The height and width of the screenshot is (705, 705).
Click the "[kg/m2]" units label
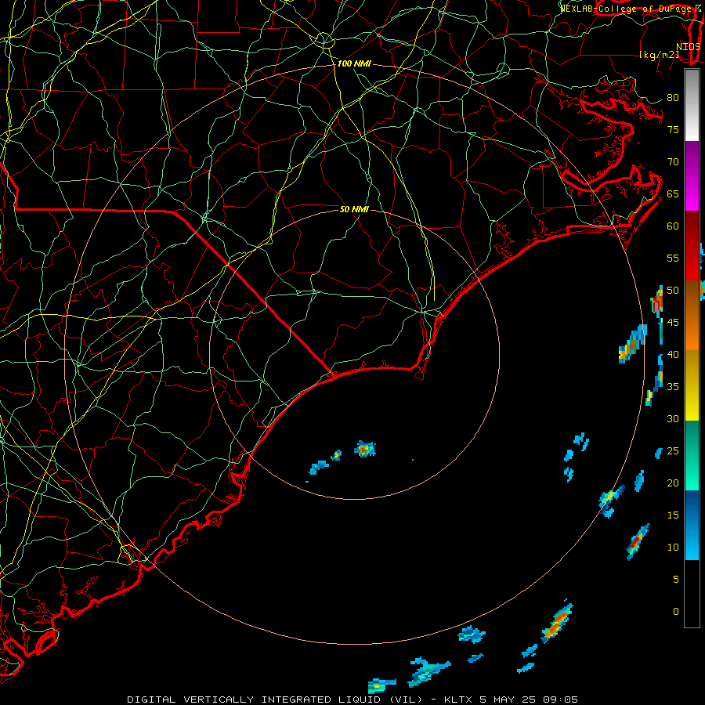coord(659,55)
